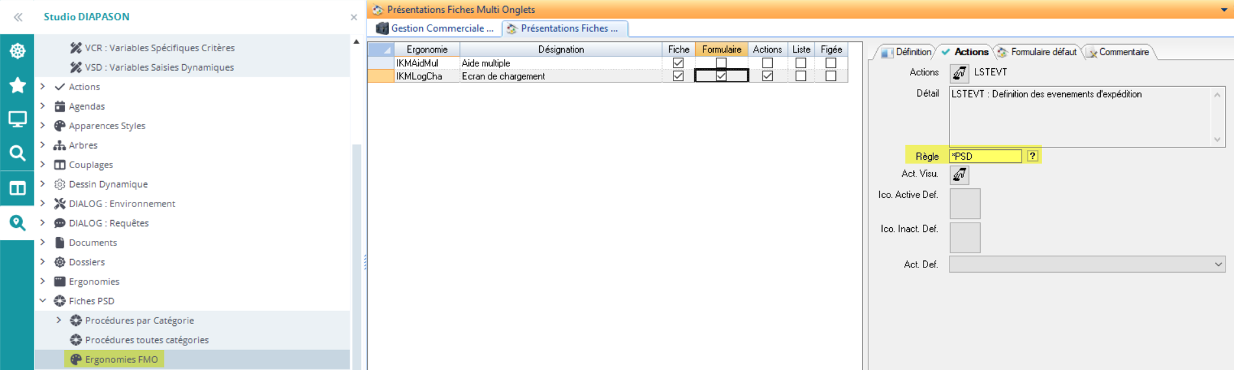1234x370 pixels.
Task: Click the Règle help question button
Action: tap(1032, 156)
